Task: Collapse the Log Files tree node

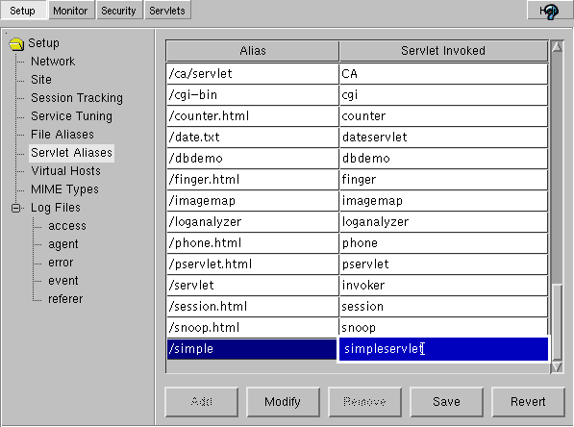Action: [x=15, y=208]
